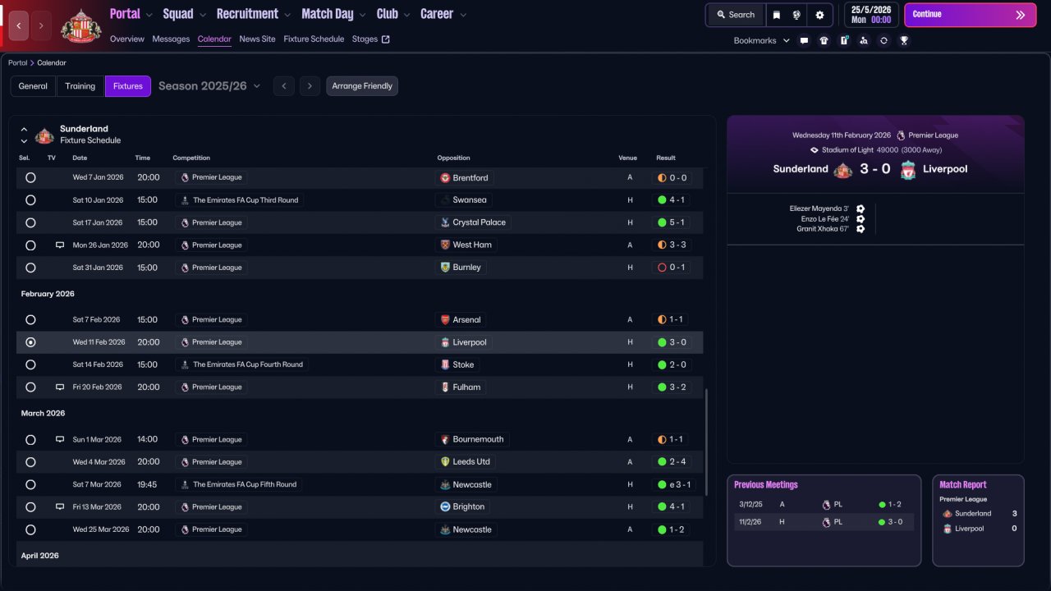Open the Fixture Schedule submenu item

pos(314,39)
